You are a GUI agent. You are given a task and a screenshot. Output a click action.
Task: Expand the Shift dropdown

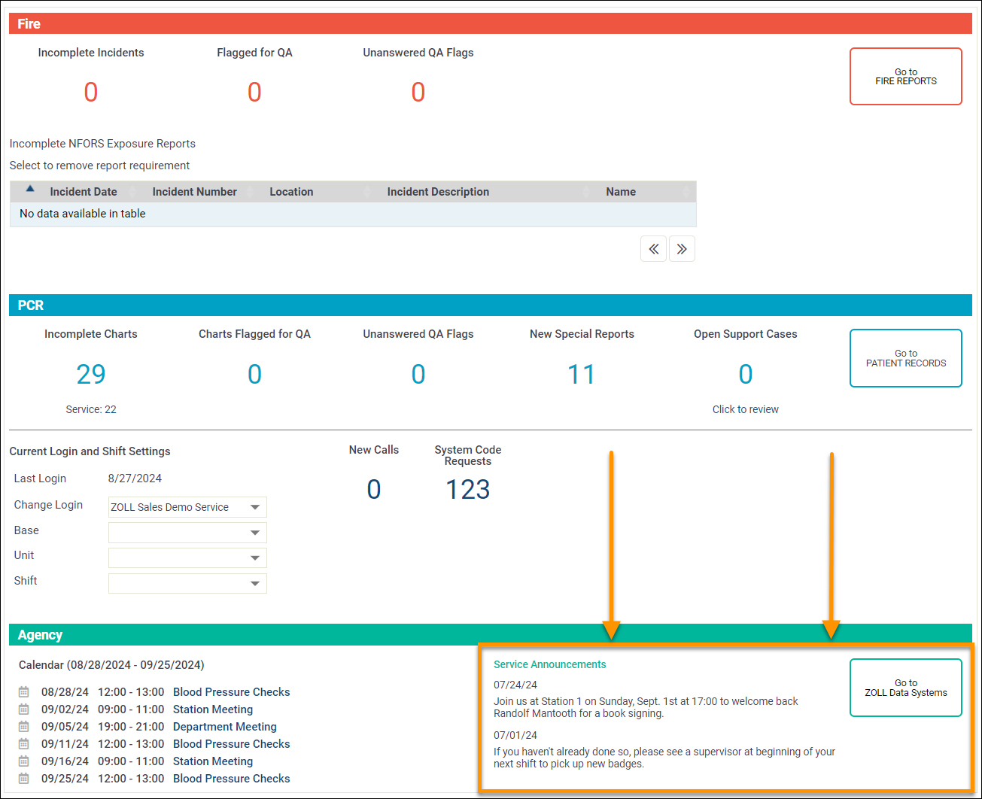[187, 583]
